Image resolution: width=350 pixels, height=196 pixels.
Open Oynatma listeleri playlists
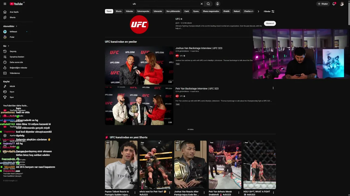tap(16, 57)
